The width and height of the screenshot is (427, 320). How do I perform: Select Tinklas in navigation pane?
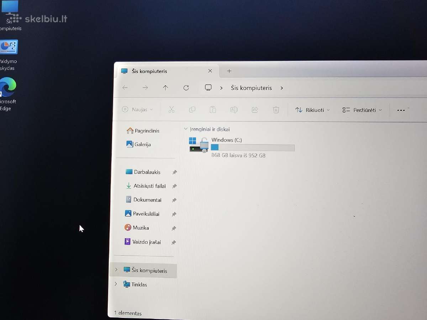(x=135, y=284)
